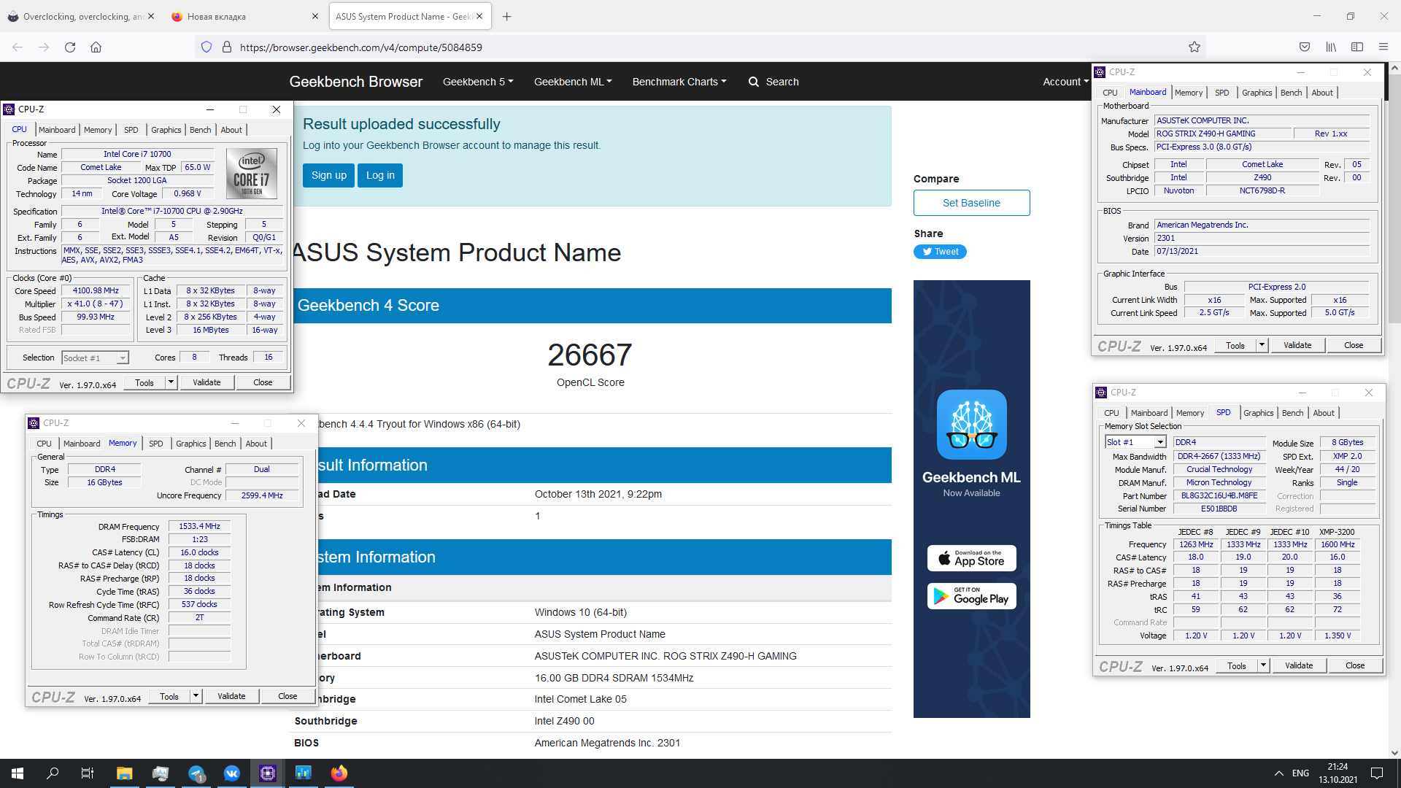Bookmark this page with star icon
1401x788 pixels.
pyautogui.click(x=1194, y=47)
